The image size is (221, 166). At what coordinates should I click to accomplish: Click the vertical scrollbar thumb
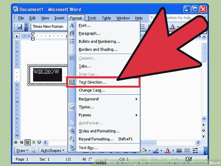(204, 52)
